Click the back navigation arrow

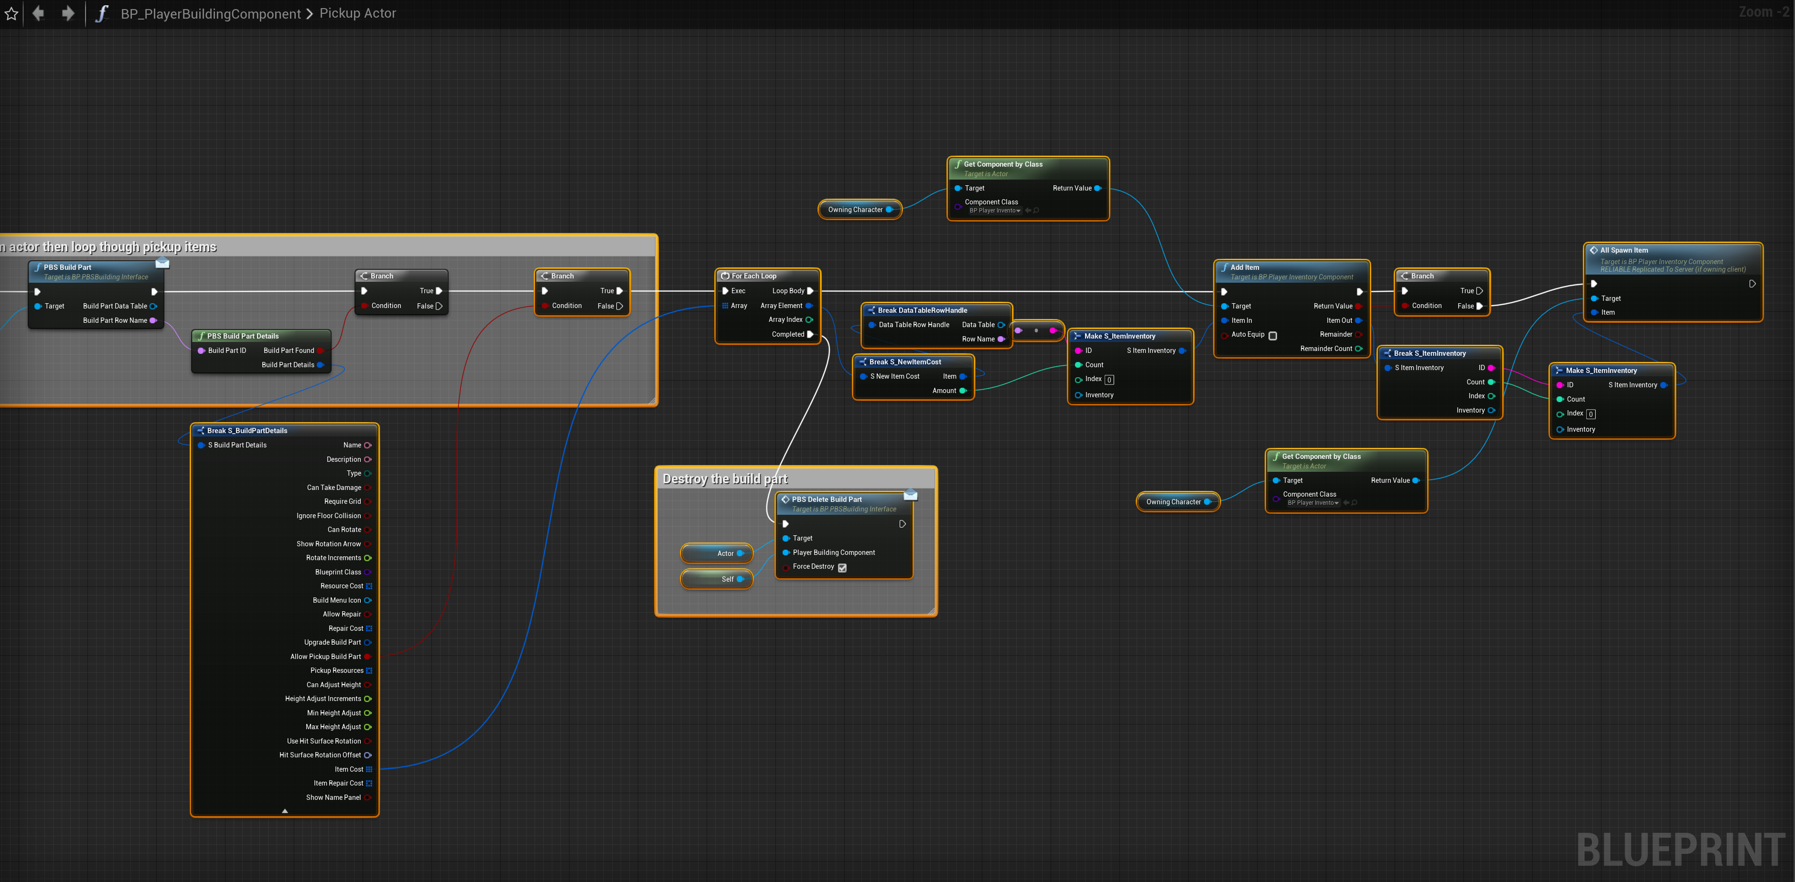pos(38,13)
